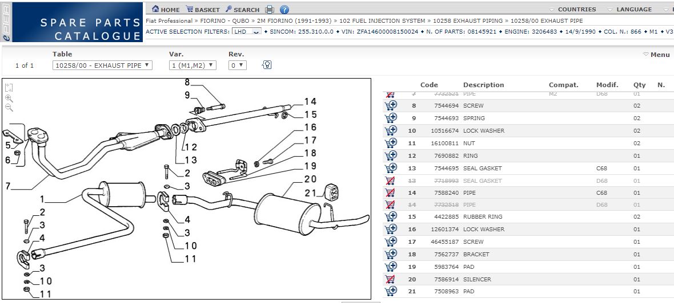
Task: Add PAD 5983764 to basket
Action: pos(391,267)
